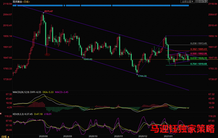
Task: Click the 0.382 \ 1885.03 Fibonacci level label
Action: pyautogui.click(x=199, y=49)
